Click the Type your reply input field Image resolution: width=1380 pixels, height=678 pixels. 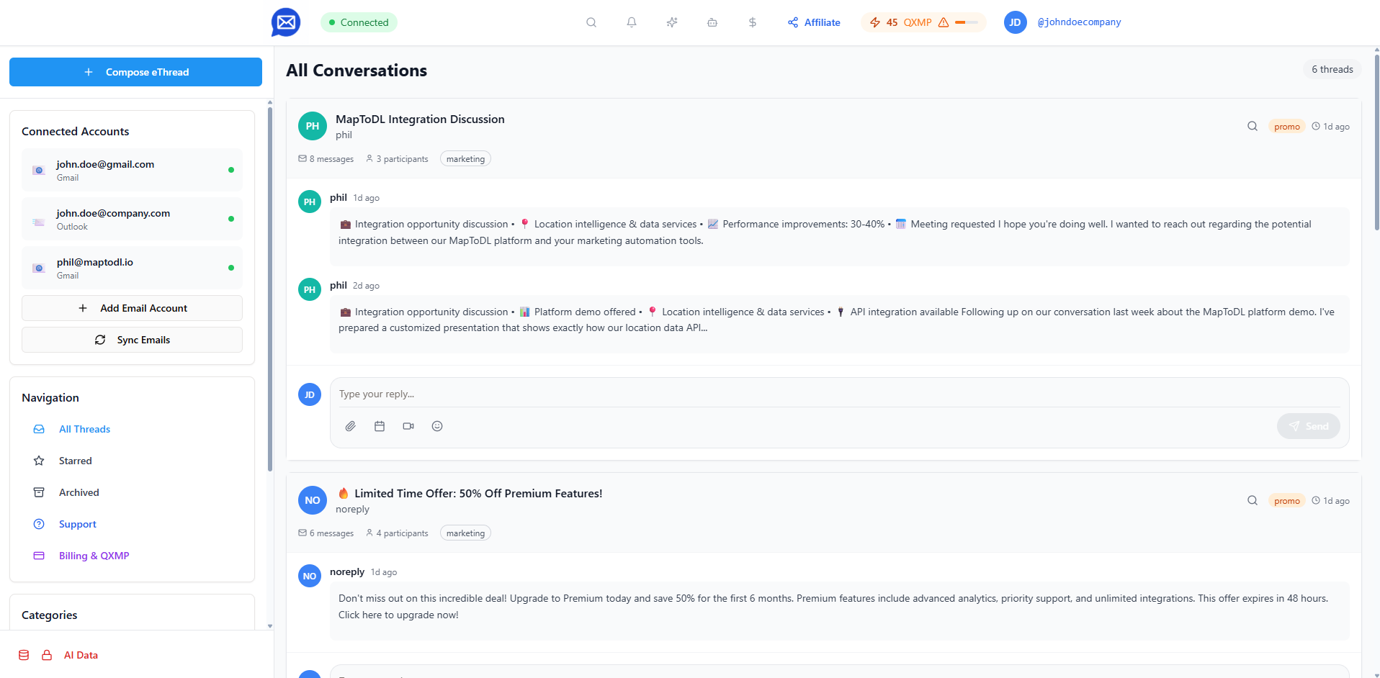(x=839, y=394)
